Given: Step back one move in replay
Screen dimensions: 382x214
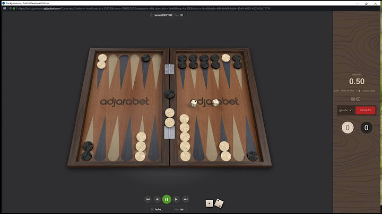Looking at the screenshot, I should (x=157, y=199).
